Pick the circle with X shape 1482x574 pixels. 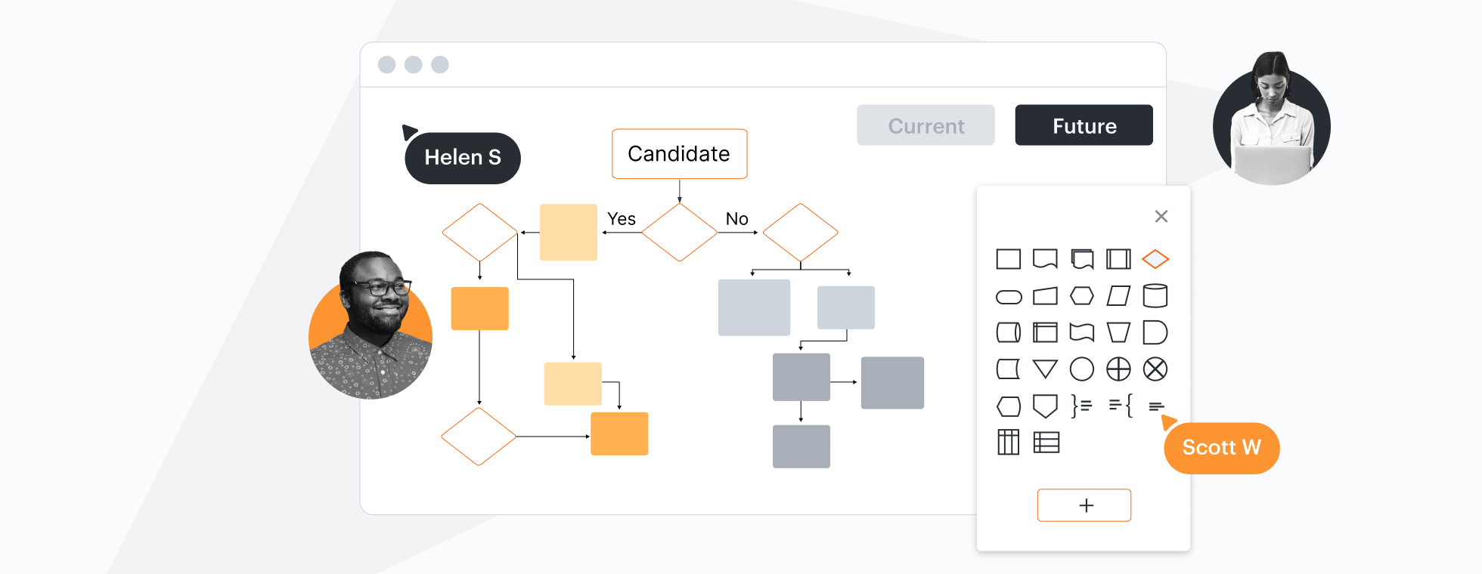[1155, 369]
